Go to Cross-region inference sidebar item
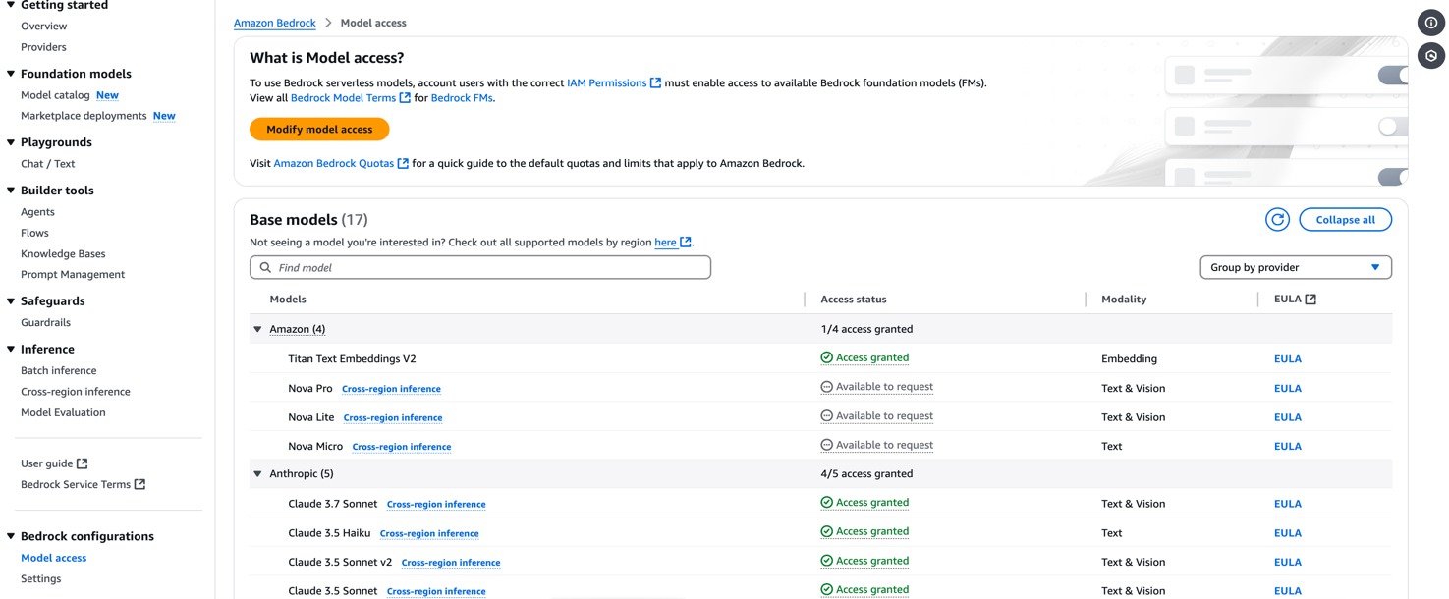Image resolution: width=1449 pixels, height=599 pixels. click(76, 392)
